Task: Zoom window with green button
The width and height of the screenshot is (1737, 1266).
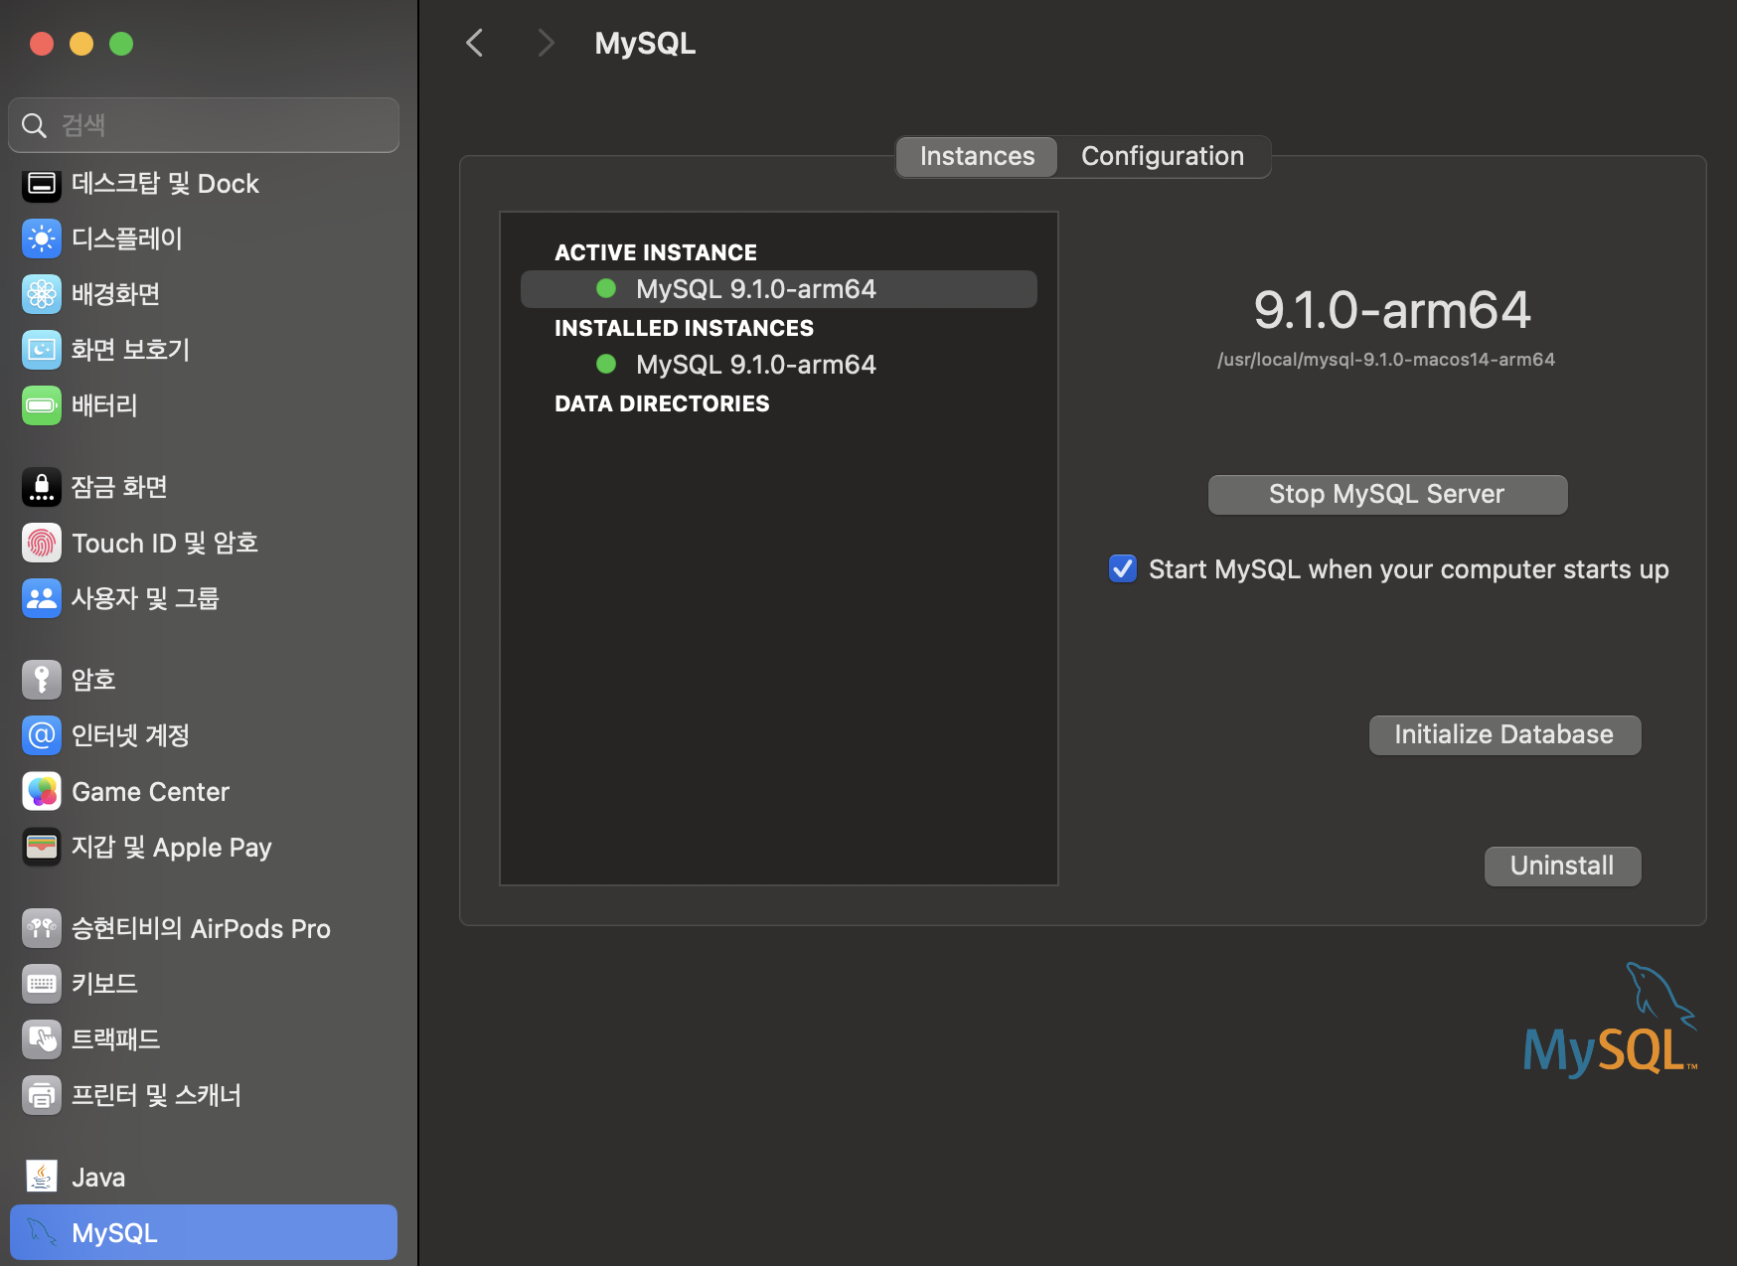Action: point(121,44)
